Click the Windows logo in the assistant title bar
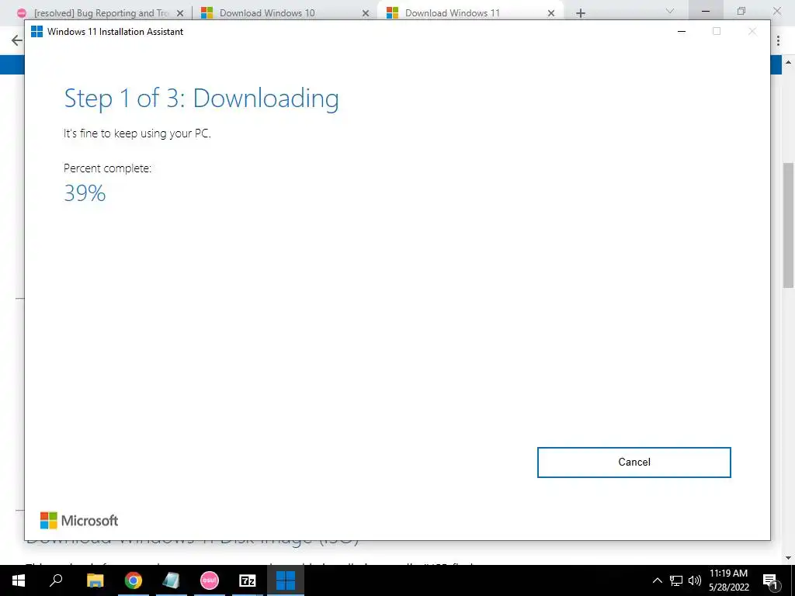795x596 pixels. [x=37, y=31]
